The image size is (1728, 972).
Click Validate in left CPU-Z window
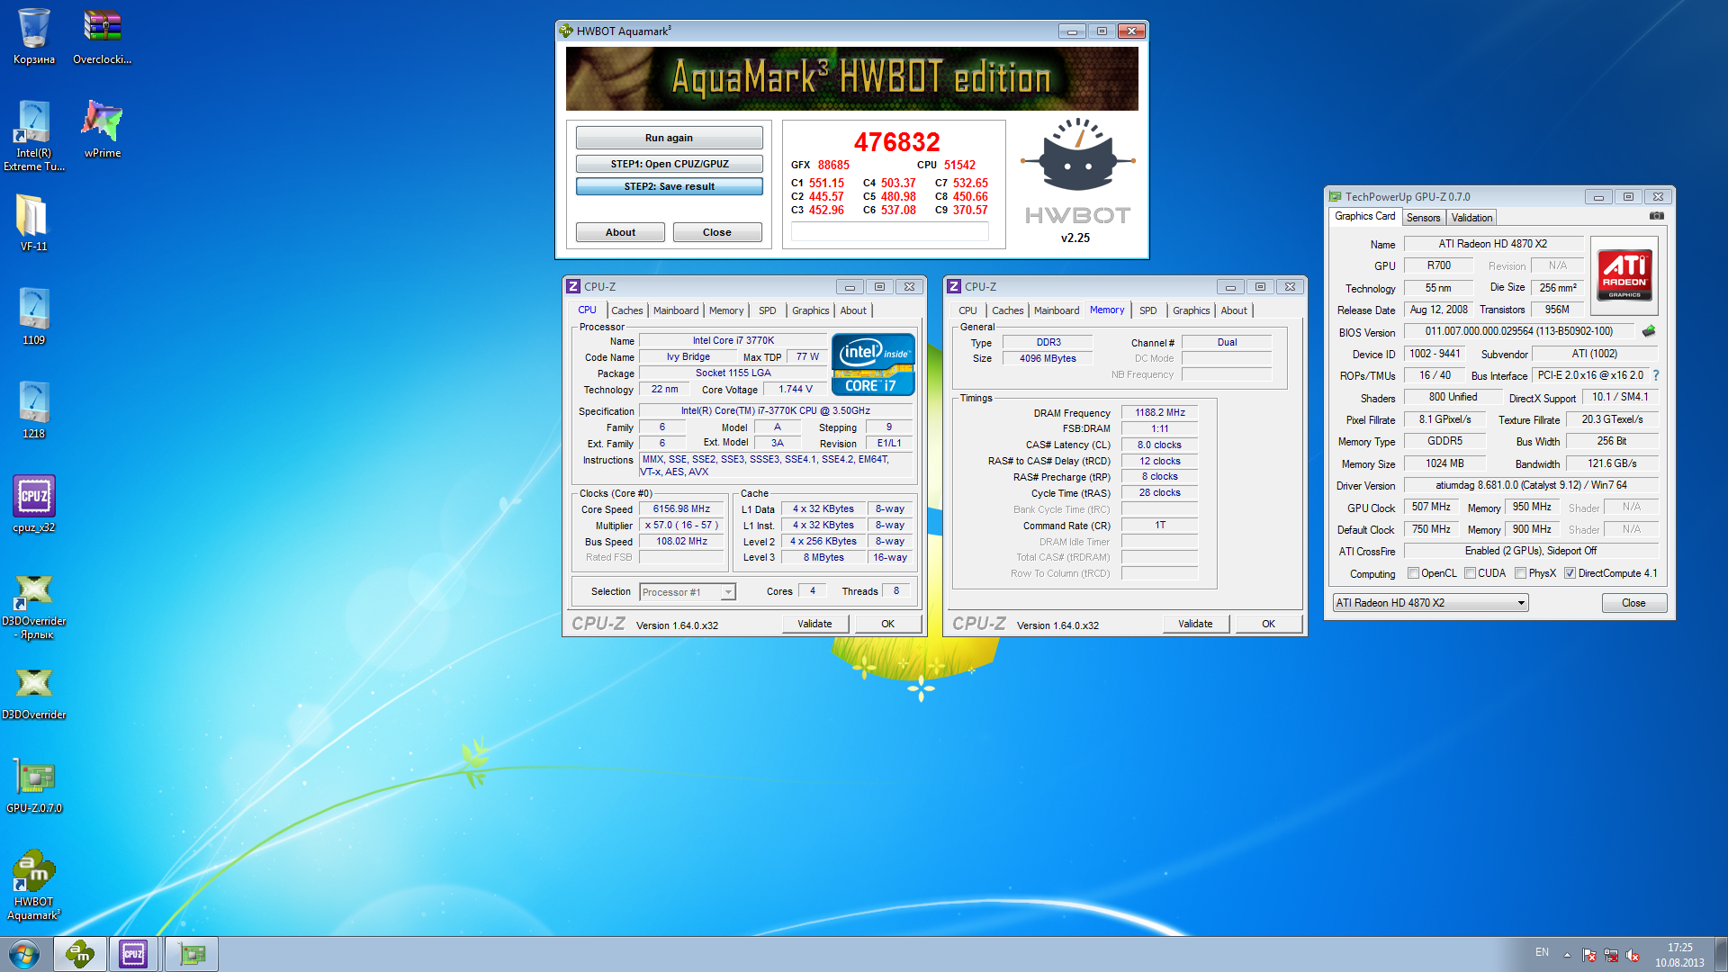coord(814,624)
